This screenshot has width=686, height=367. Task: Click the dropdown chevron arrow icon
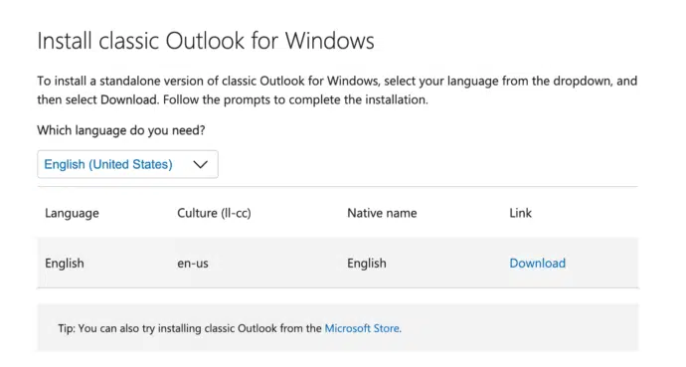201,164
